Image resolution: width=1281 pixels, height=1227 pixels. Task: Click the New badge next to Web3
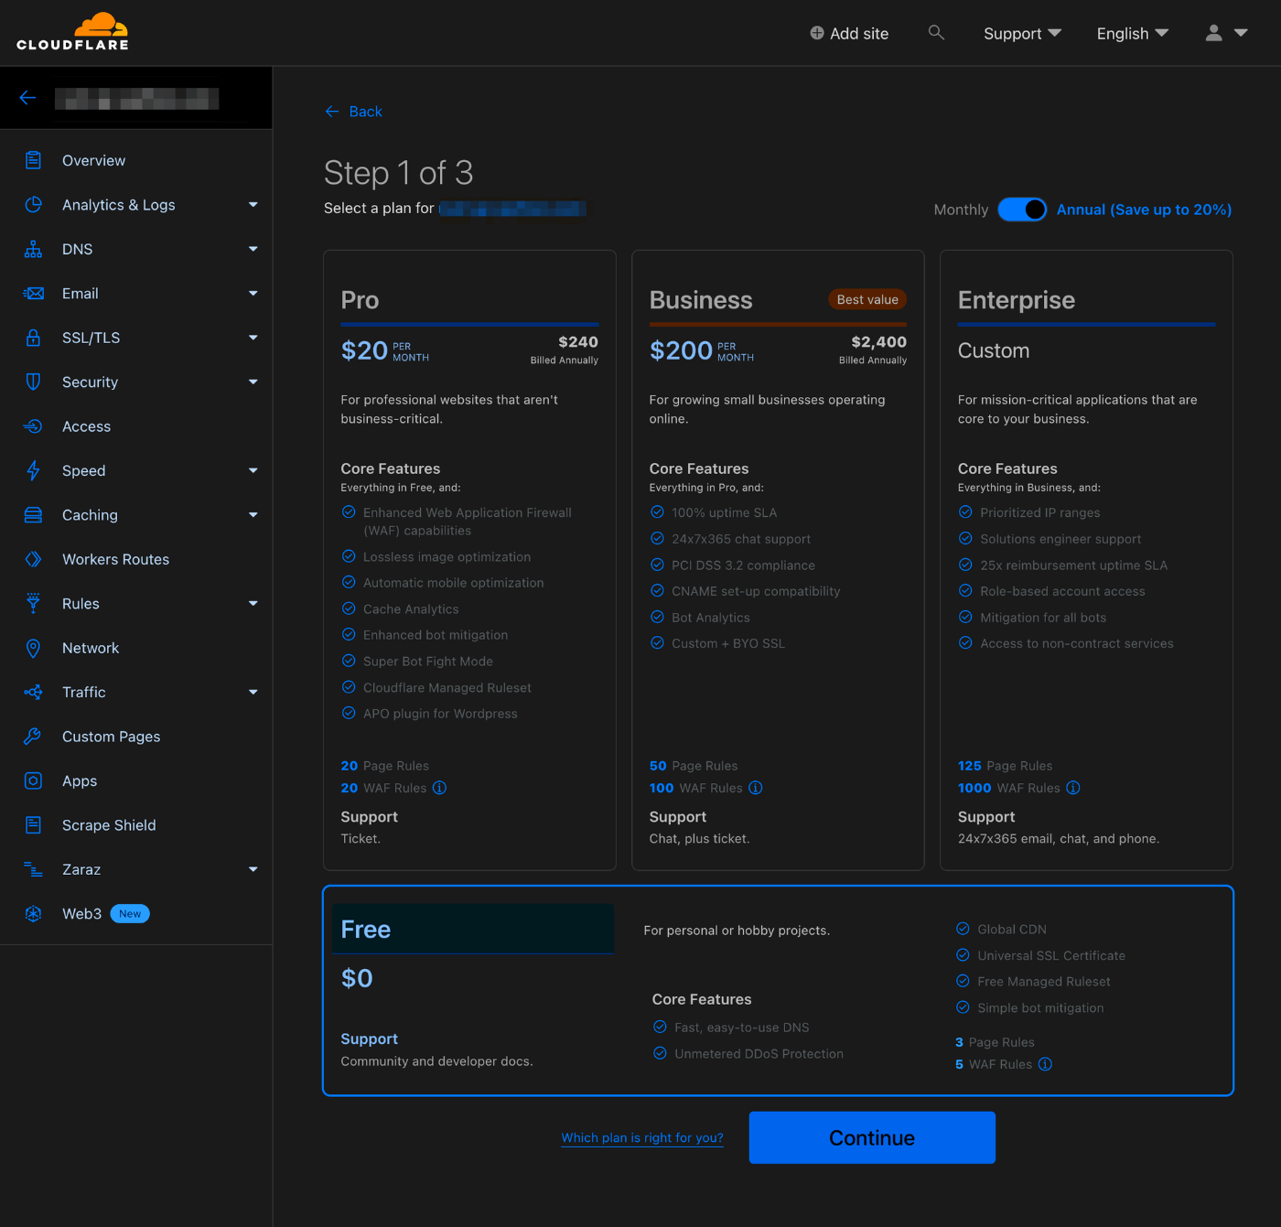[x=130, y=914]
